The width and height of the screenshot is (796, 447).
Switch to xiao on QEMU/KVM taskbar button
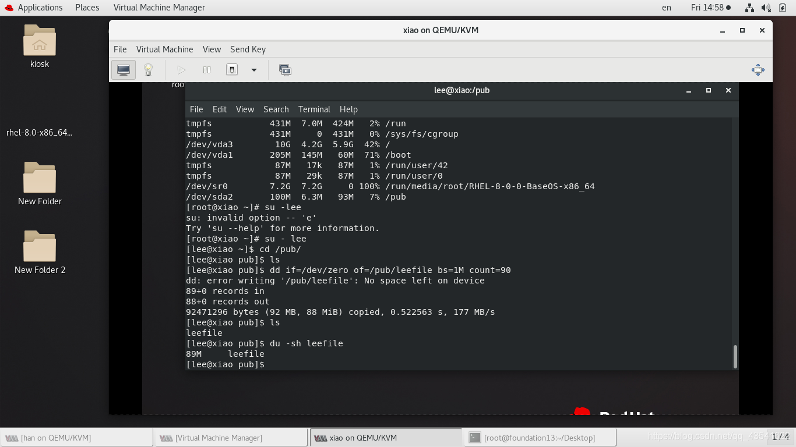pyautogui.click(x=386, y=438)
